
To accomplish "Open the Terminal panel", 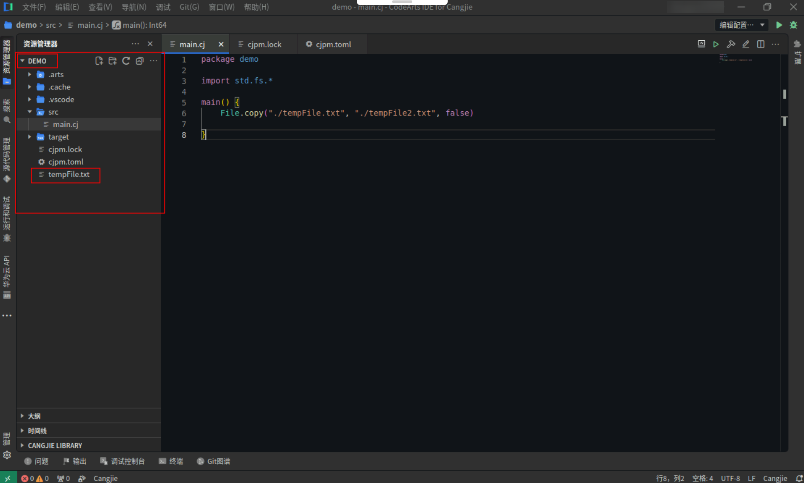I will click(171, 461).
